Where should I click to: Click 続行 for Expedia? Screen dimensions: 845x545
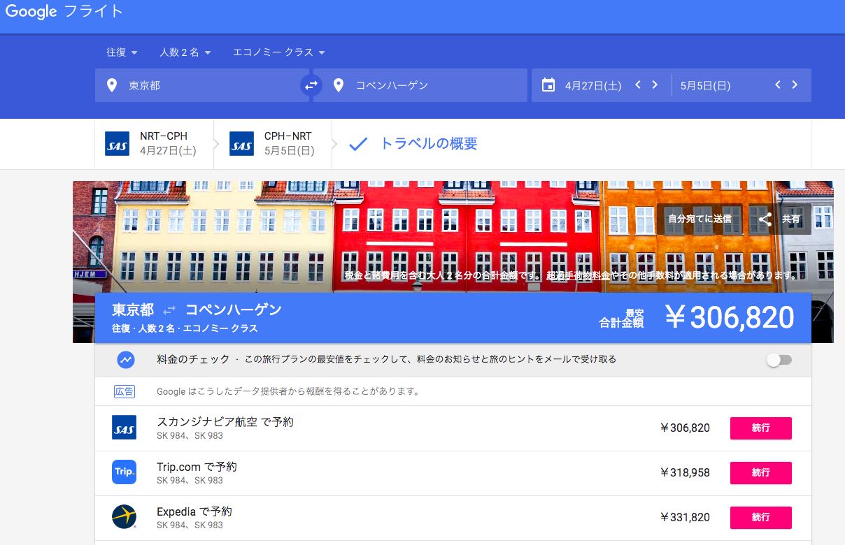761,518
